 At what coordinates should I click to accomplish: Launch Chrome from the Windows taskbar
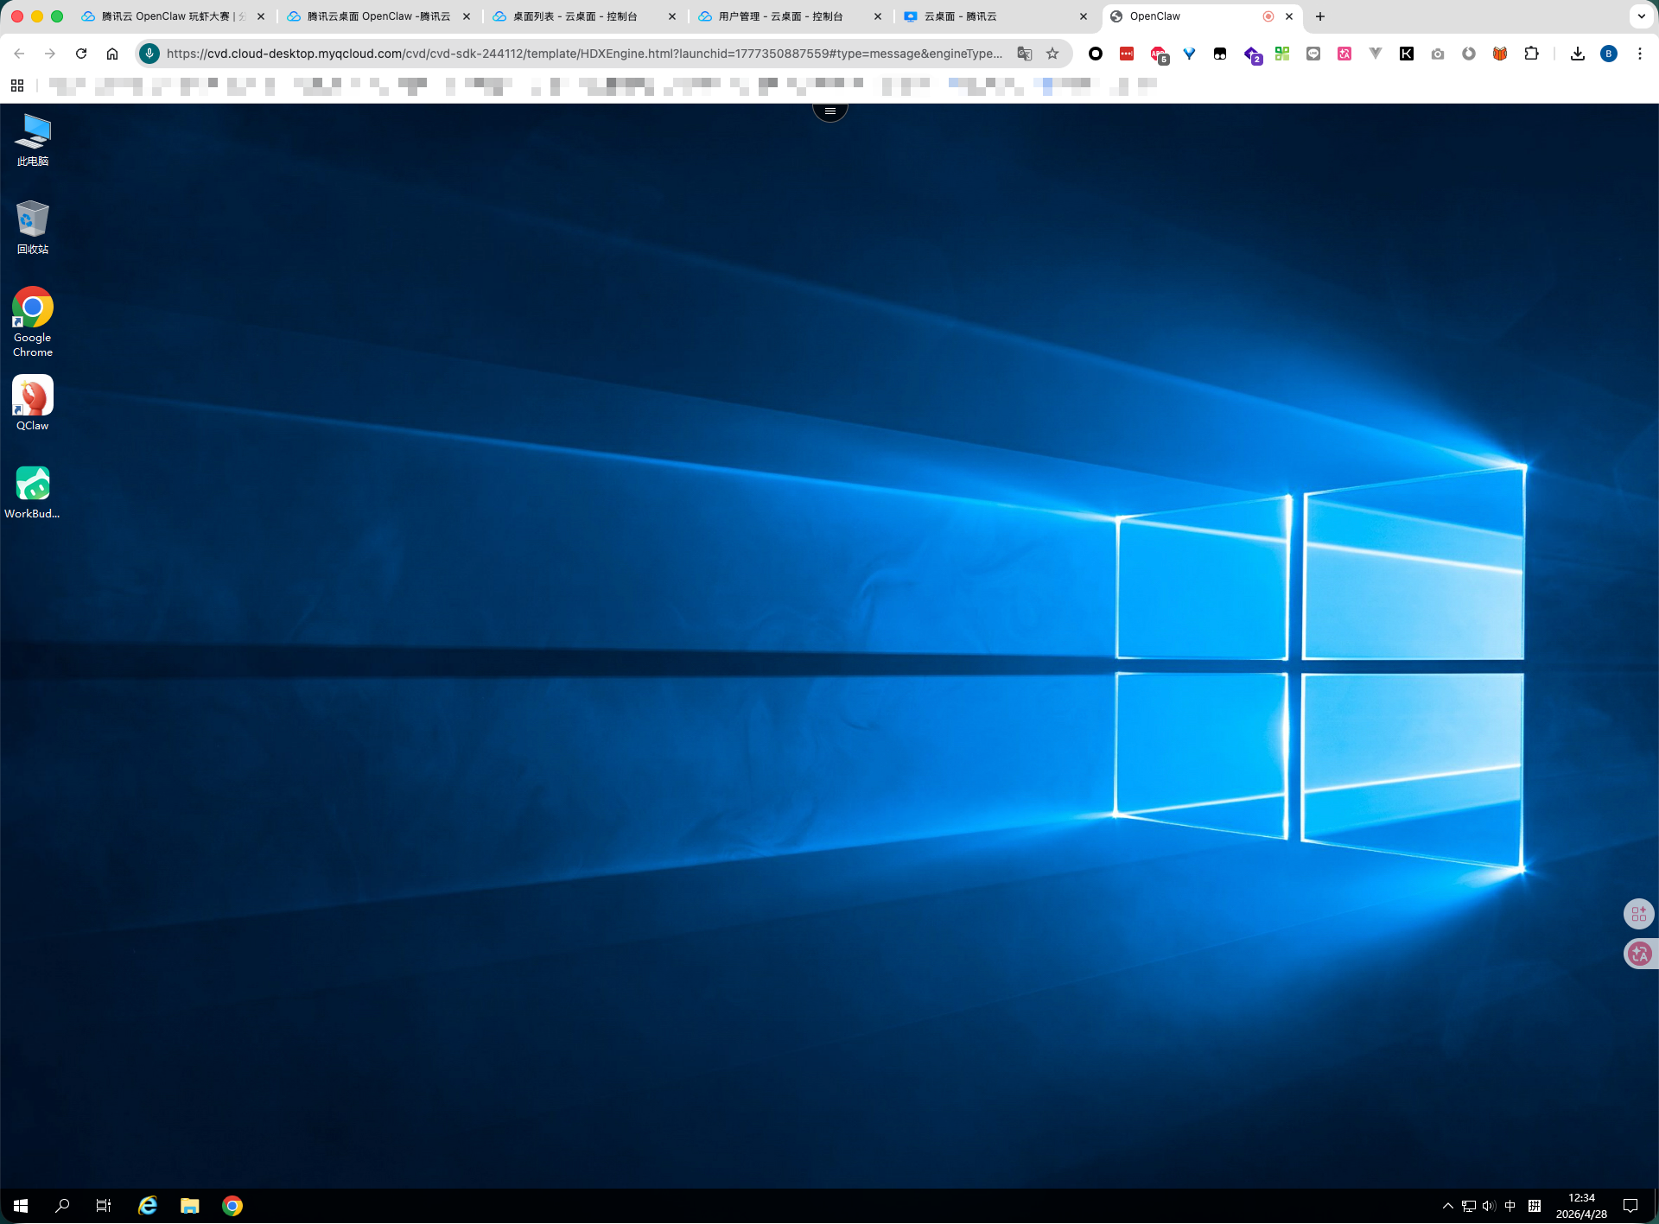(232, 1206)
